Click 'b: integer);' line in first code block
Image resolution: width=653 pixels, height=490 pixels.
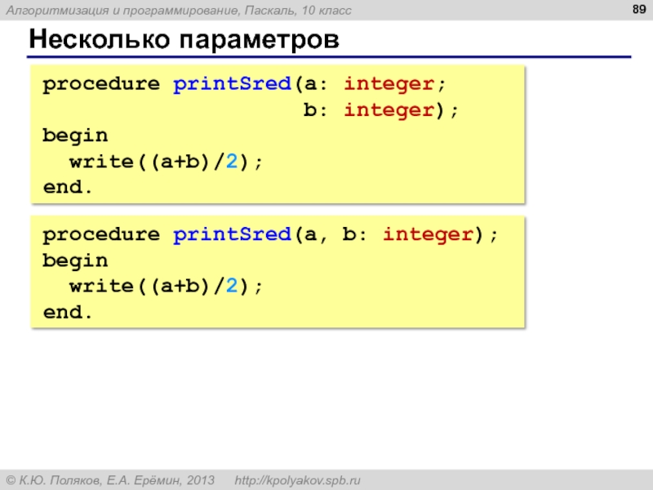[x=380, y=110]
